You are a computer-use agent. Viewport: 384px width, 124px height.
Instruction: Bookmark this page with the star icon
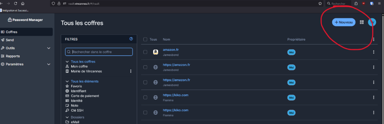[320, 3]
